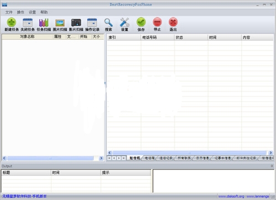Go to the first tab with the first-page arrow
The width and height of the screenshot is (276, 200).
click(110, 158)
